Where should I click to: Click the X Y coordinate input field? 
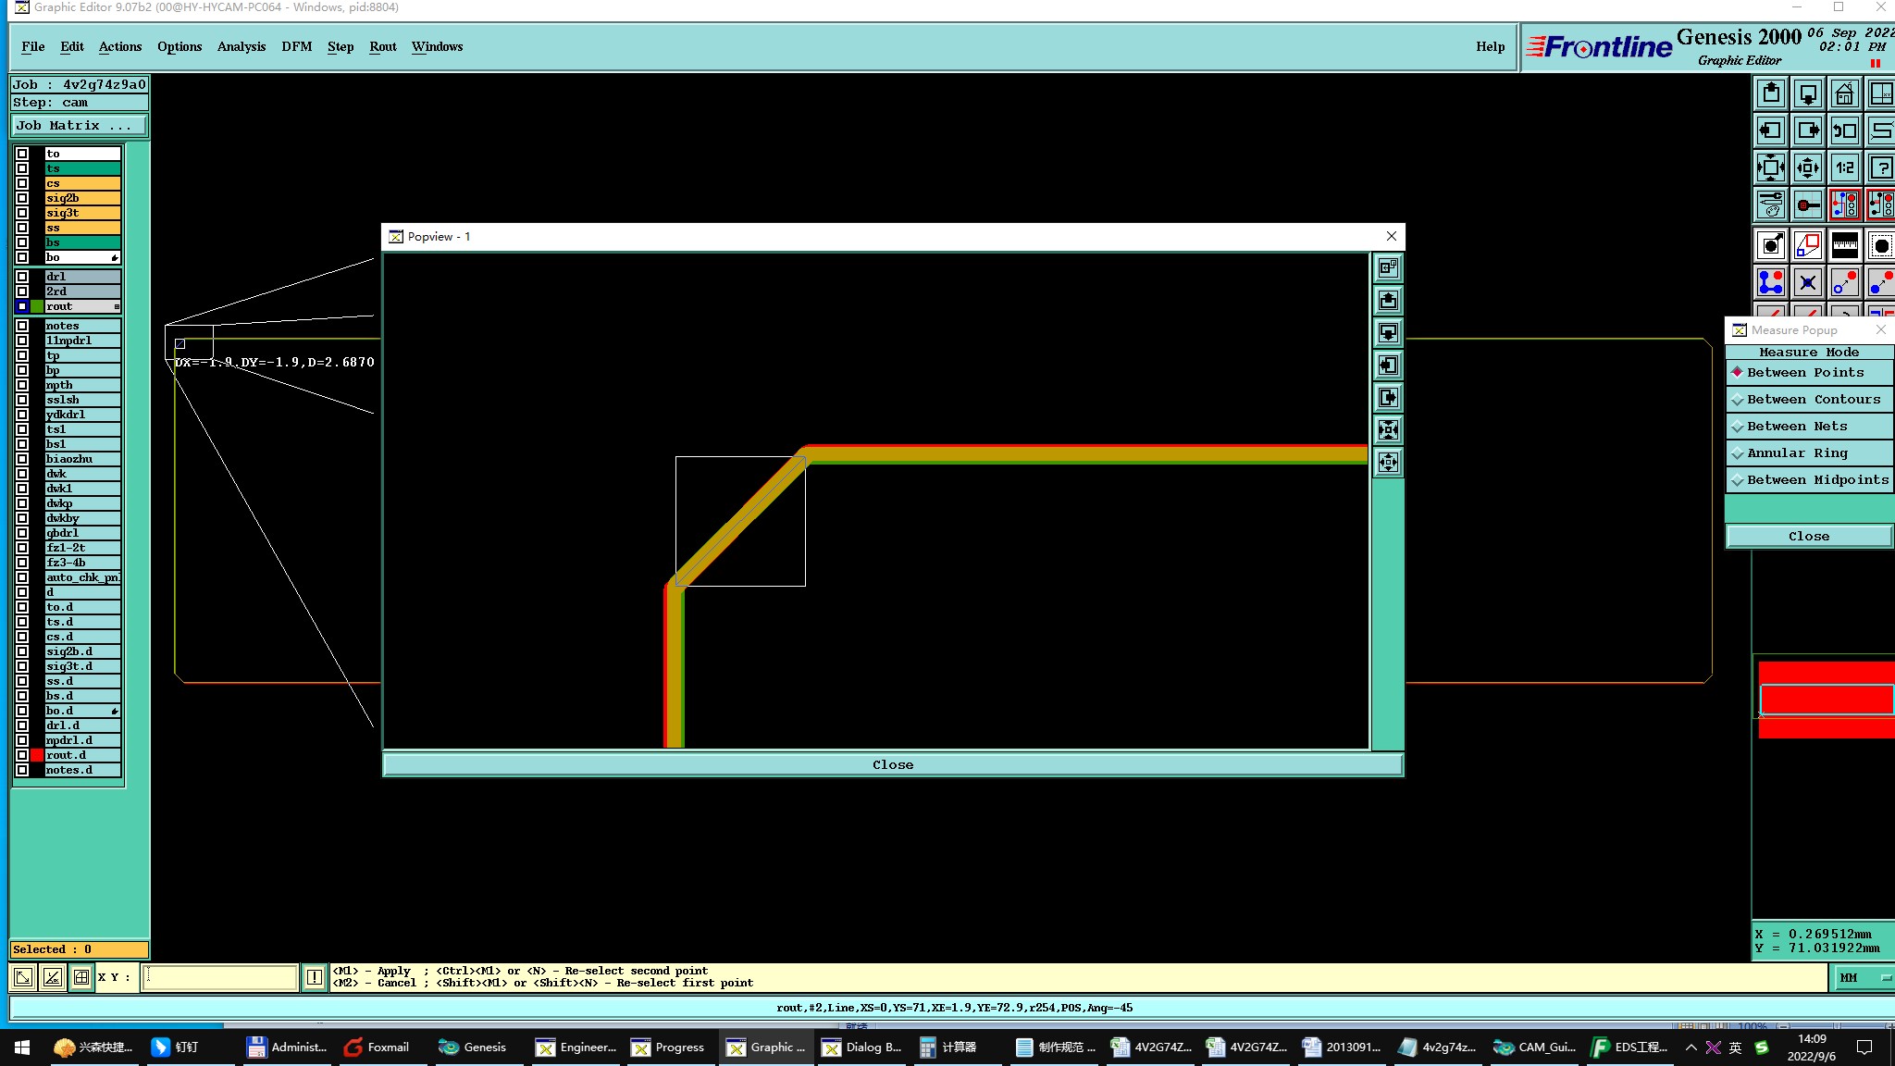tap(220, 977)
